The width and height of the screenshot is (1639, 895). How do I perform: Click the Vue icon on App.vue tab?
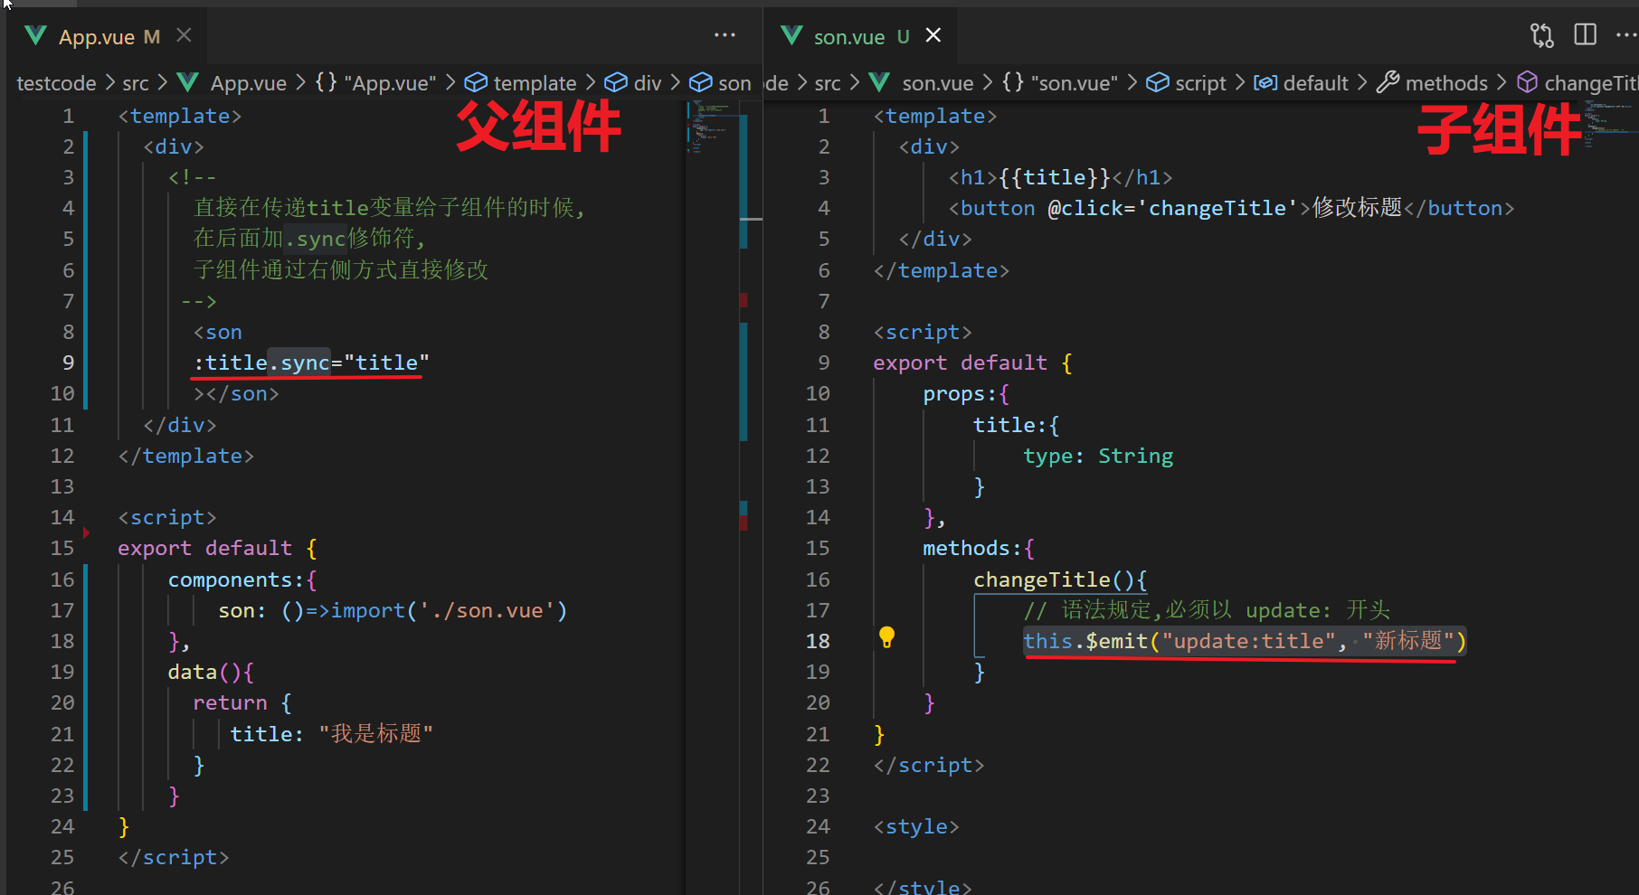36,36
